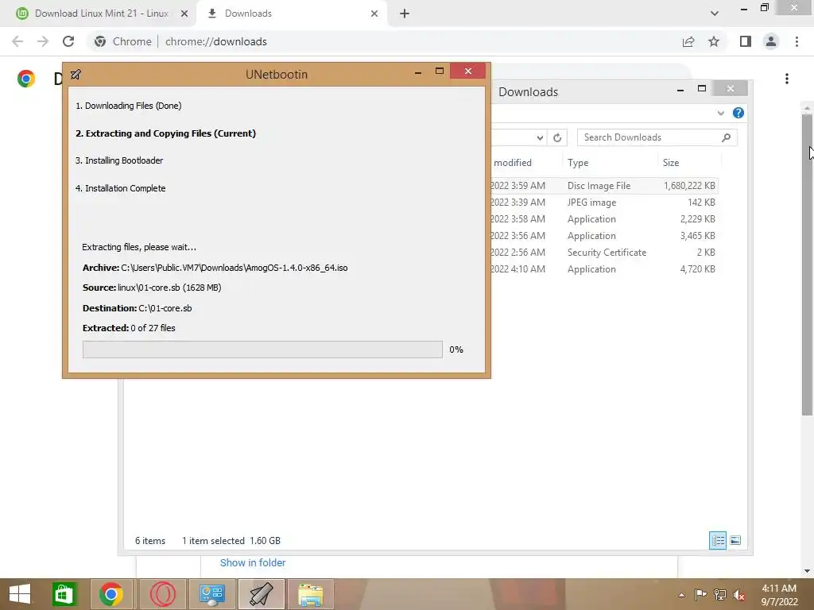Select the Disc Image File row
This screenshot has height=610, width=814.
click(605, 186)
